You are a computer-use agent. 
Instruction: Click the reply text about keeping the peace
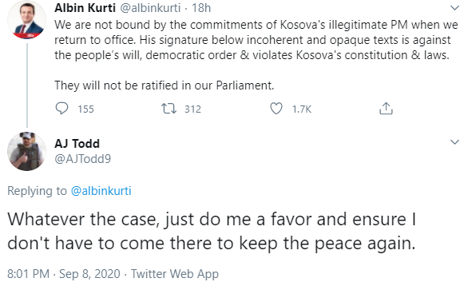tap(212, 231)
